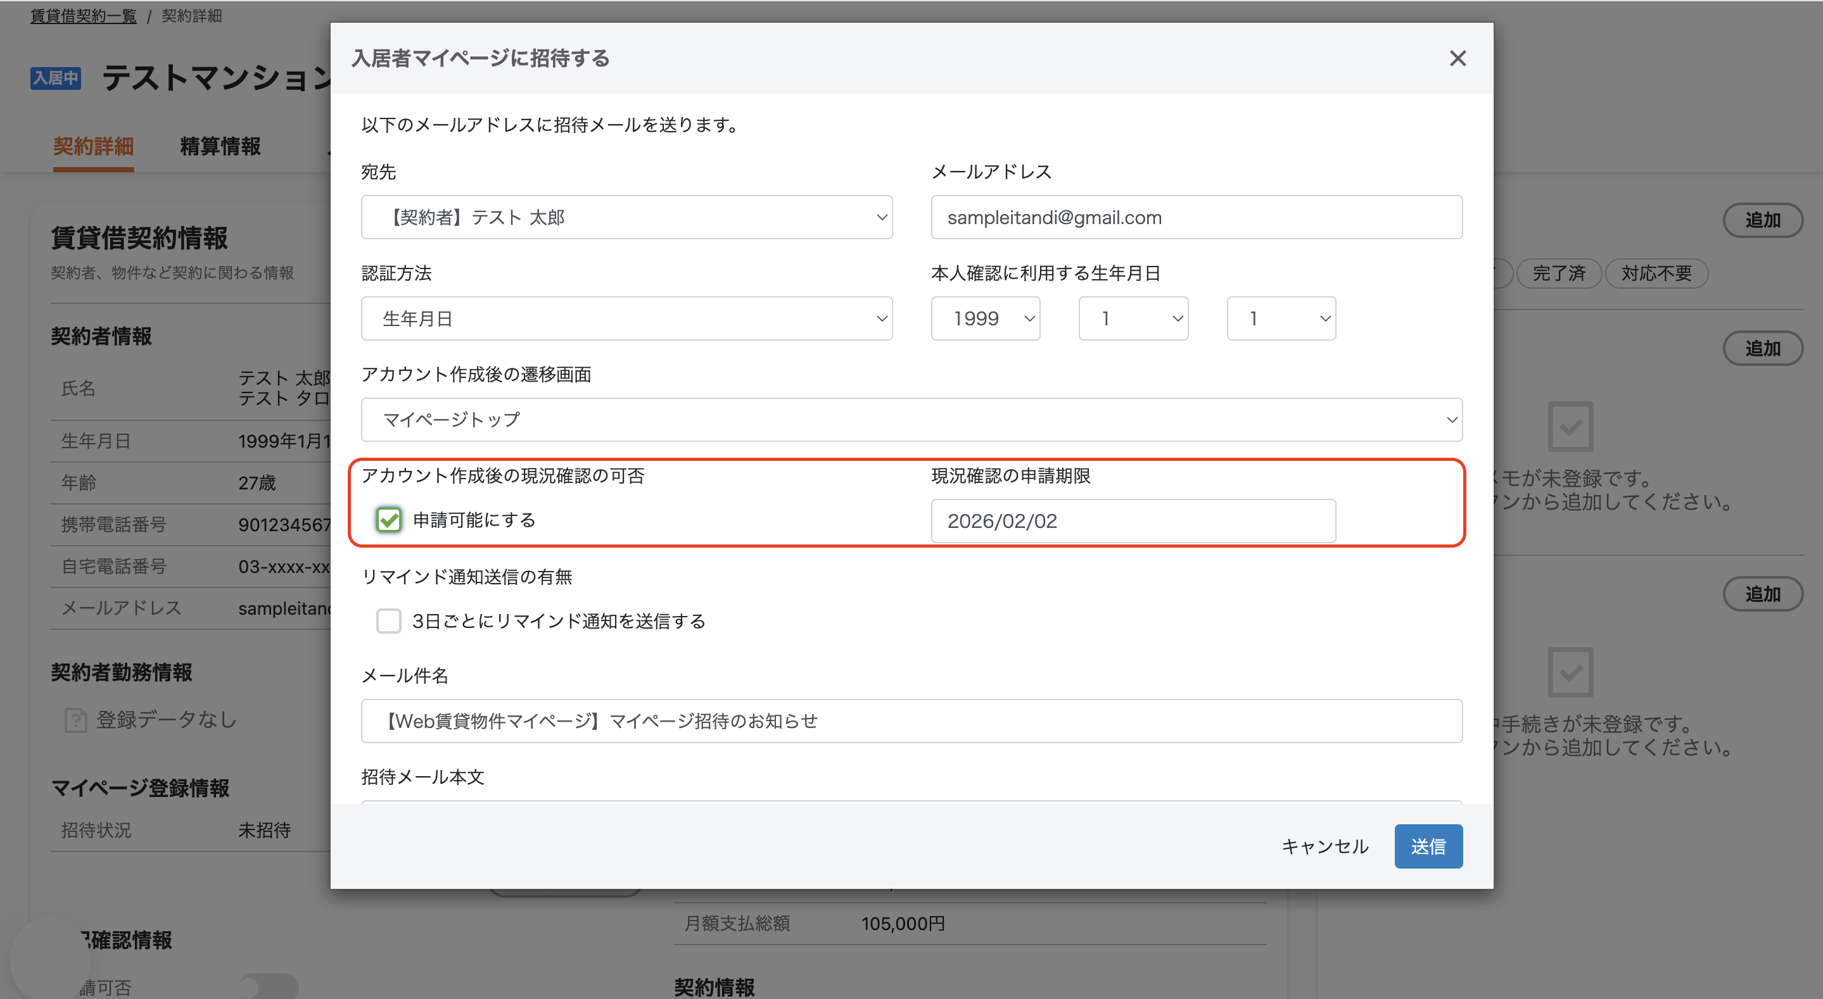
Task: Click the 未招待 invitation status text
Action: click(264, 830)
